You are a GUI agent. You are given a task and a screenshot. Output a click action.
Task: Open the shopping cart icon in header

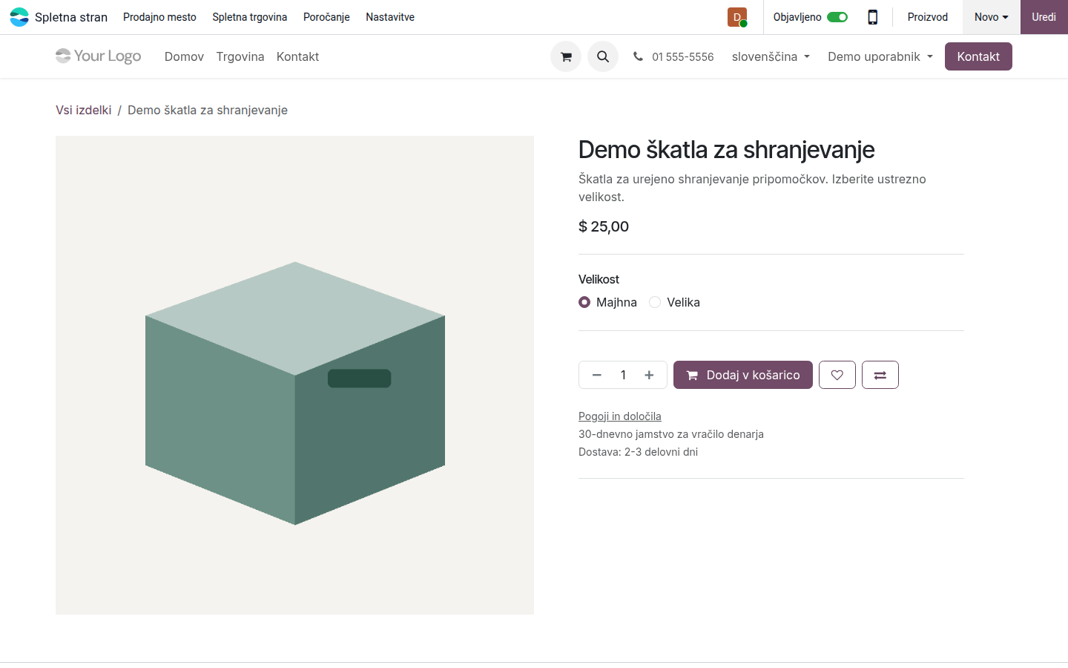(566, 56)
